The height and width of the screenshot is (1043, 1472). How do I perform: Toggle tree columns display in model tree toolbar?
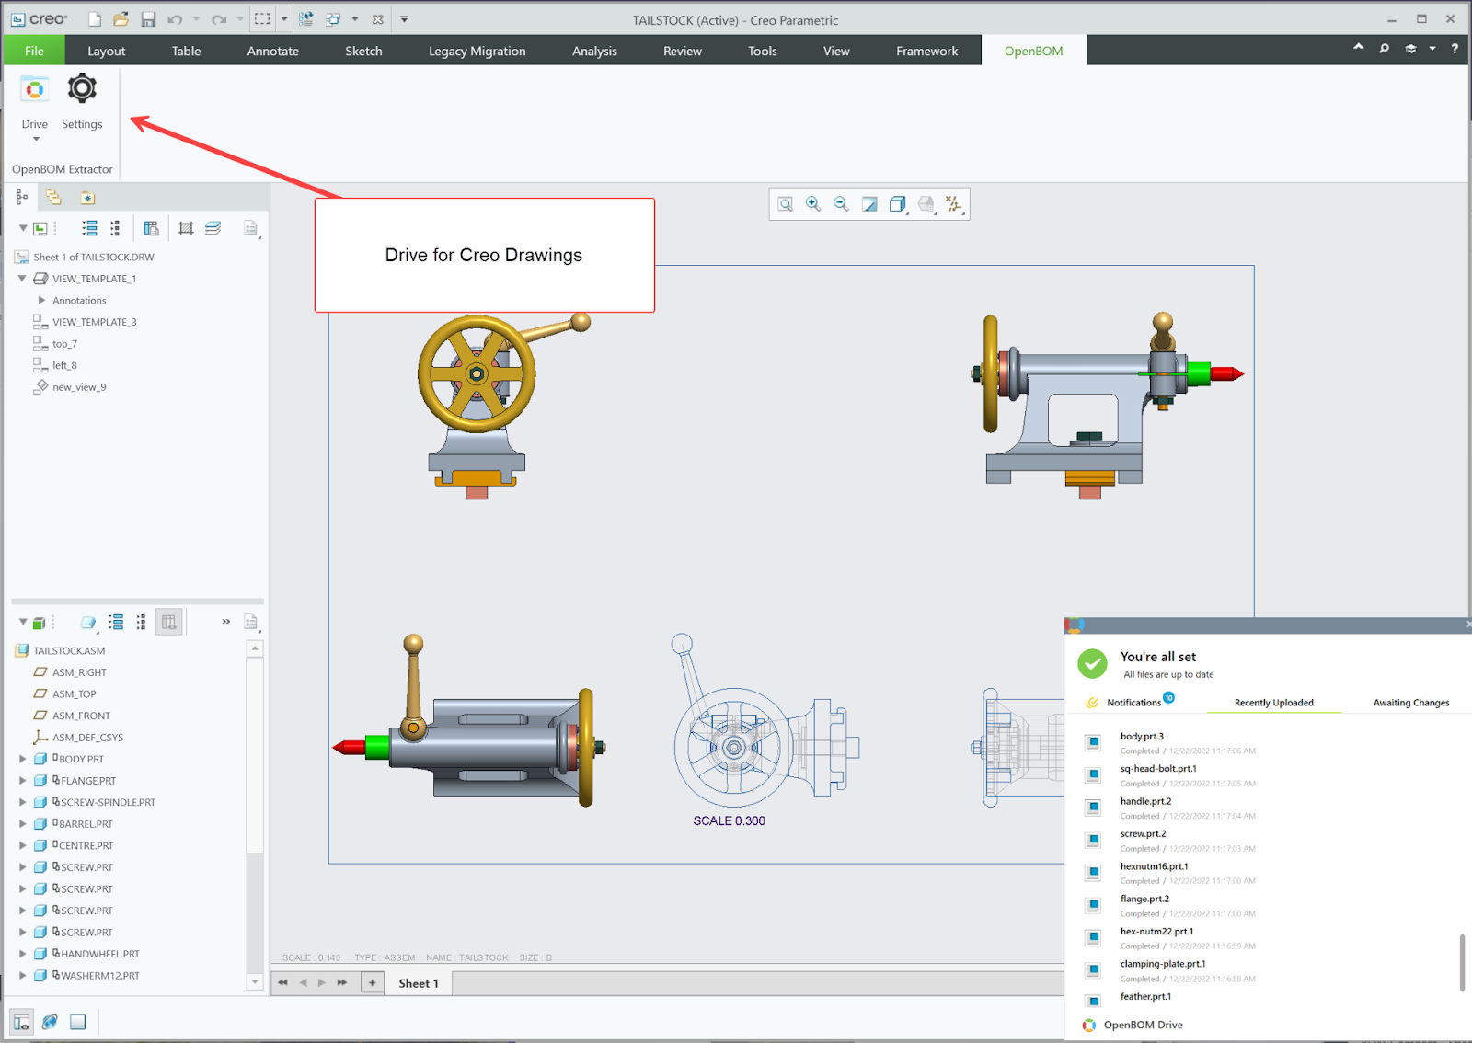coord(168,623)
